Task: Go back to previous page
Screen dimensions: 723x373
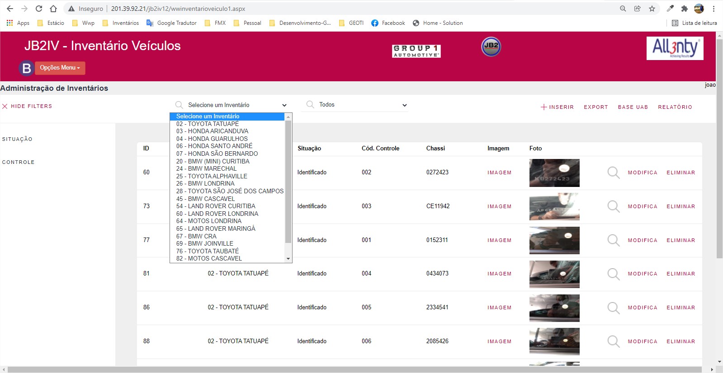Action: point(10,9)
